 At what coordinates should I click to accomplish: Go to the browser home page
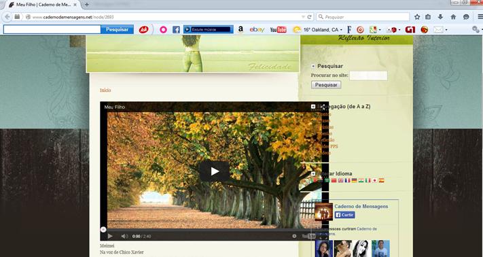coord(453,17)
